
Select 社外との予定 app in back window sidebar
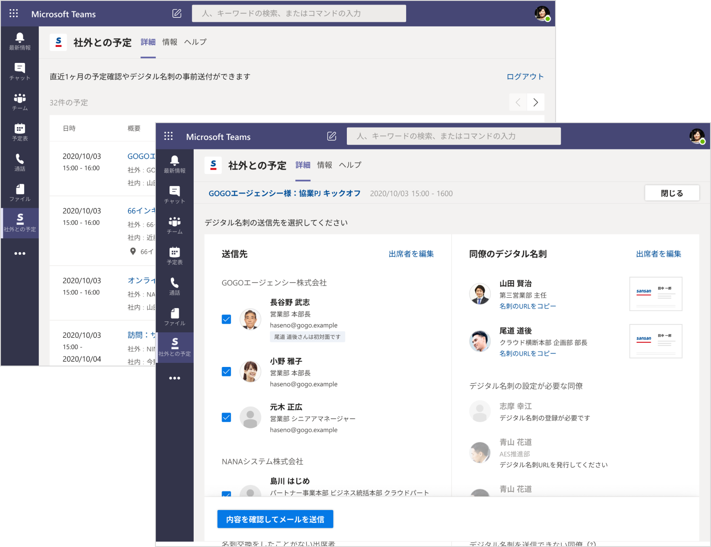pyautogui.click(x=20, y=223)
